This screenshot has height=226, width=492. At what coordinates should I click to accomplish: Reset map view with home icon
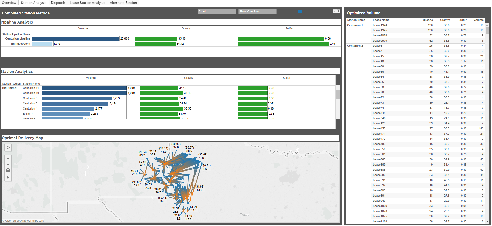click(8, 170)
